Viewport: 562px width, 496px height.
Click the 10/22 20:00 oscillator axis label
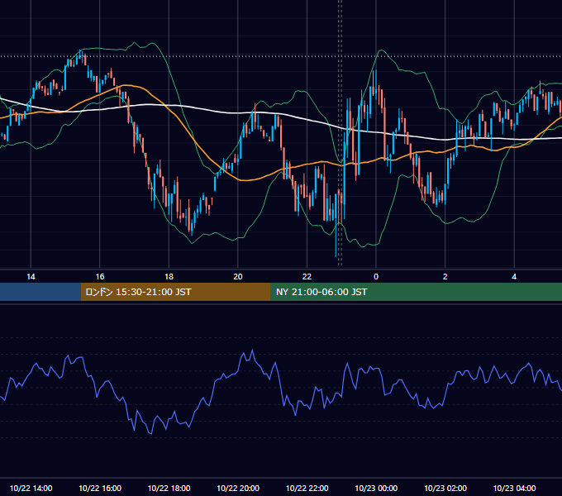click(238, 488)
